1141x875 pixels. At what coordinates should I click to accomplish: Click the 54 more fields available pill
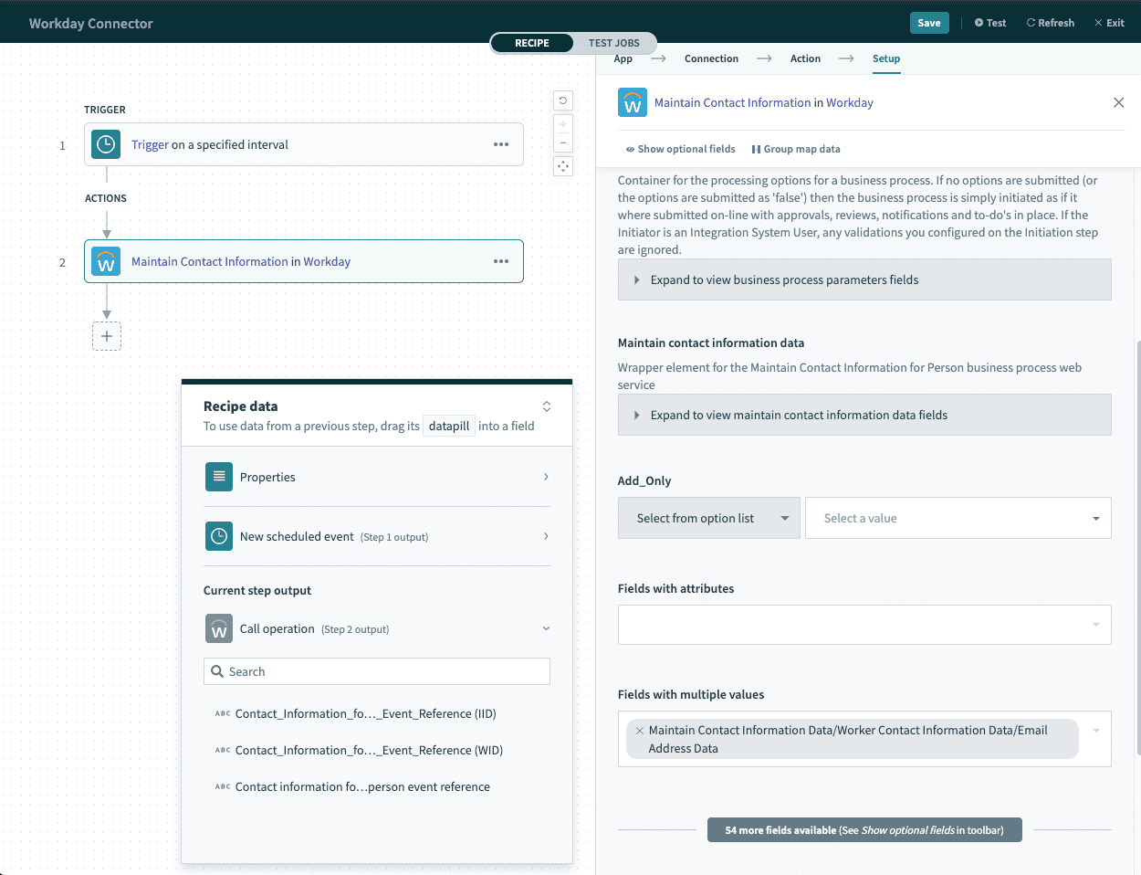point(864,829)
